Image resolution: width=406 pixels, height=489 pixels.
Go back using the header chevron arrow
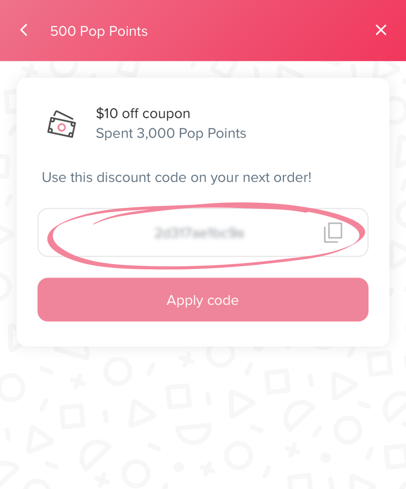pyautogui.click(x=24, y=30)
